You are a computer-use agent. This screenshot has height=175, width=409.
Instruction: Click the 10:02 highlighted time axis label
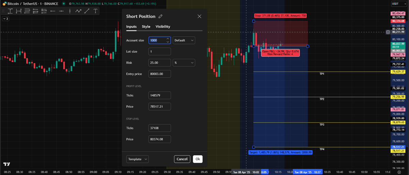pyautogui.click(x=246, y=172)
